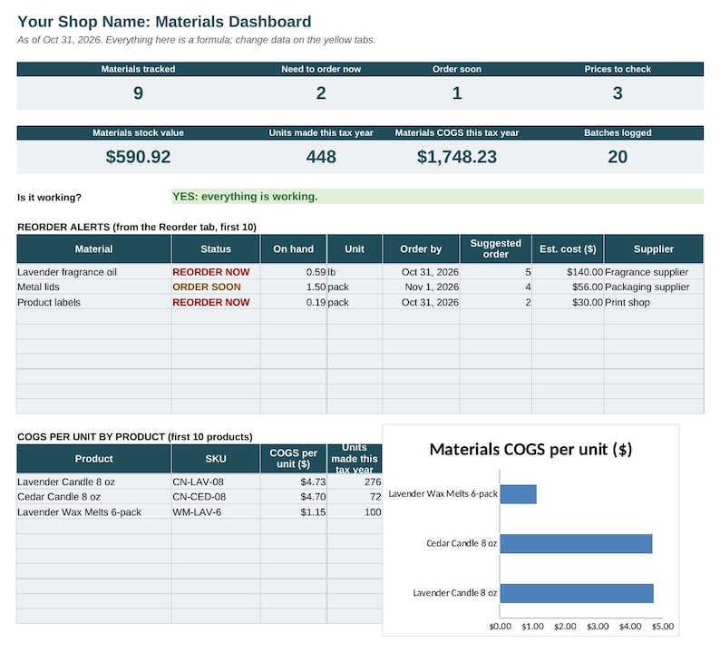Click the SKU cell CN-CED-08
This screenshot has width=720, height=652.
[x=216, y=497]
